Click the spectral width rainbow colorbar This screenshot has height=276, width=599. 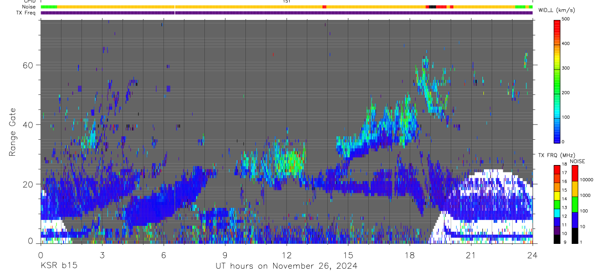point(558,81)
